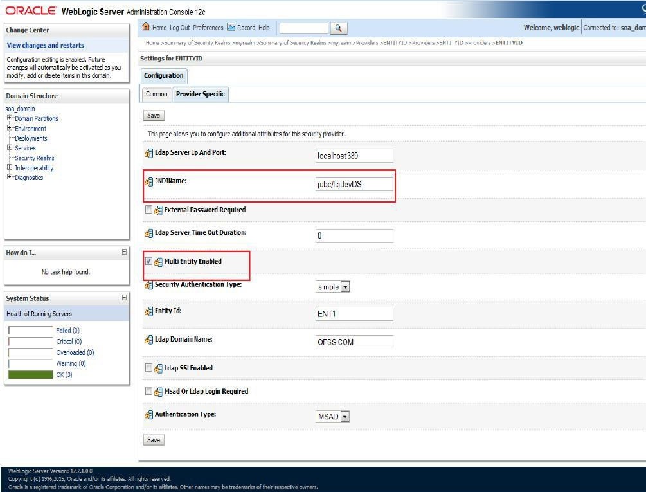Click icon beside JNDIName label
The width and height of the screenshot is (646, 492).
click(148, 181)
